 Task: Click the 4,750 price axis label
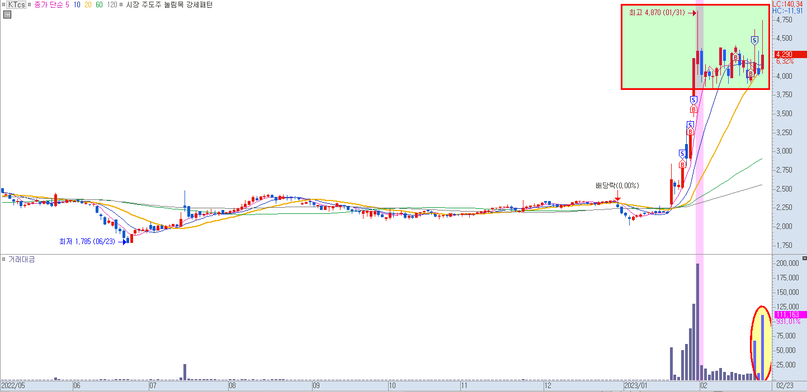(785, 20)
